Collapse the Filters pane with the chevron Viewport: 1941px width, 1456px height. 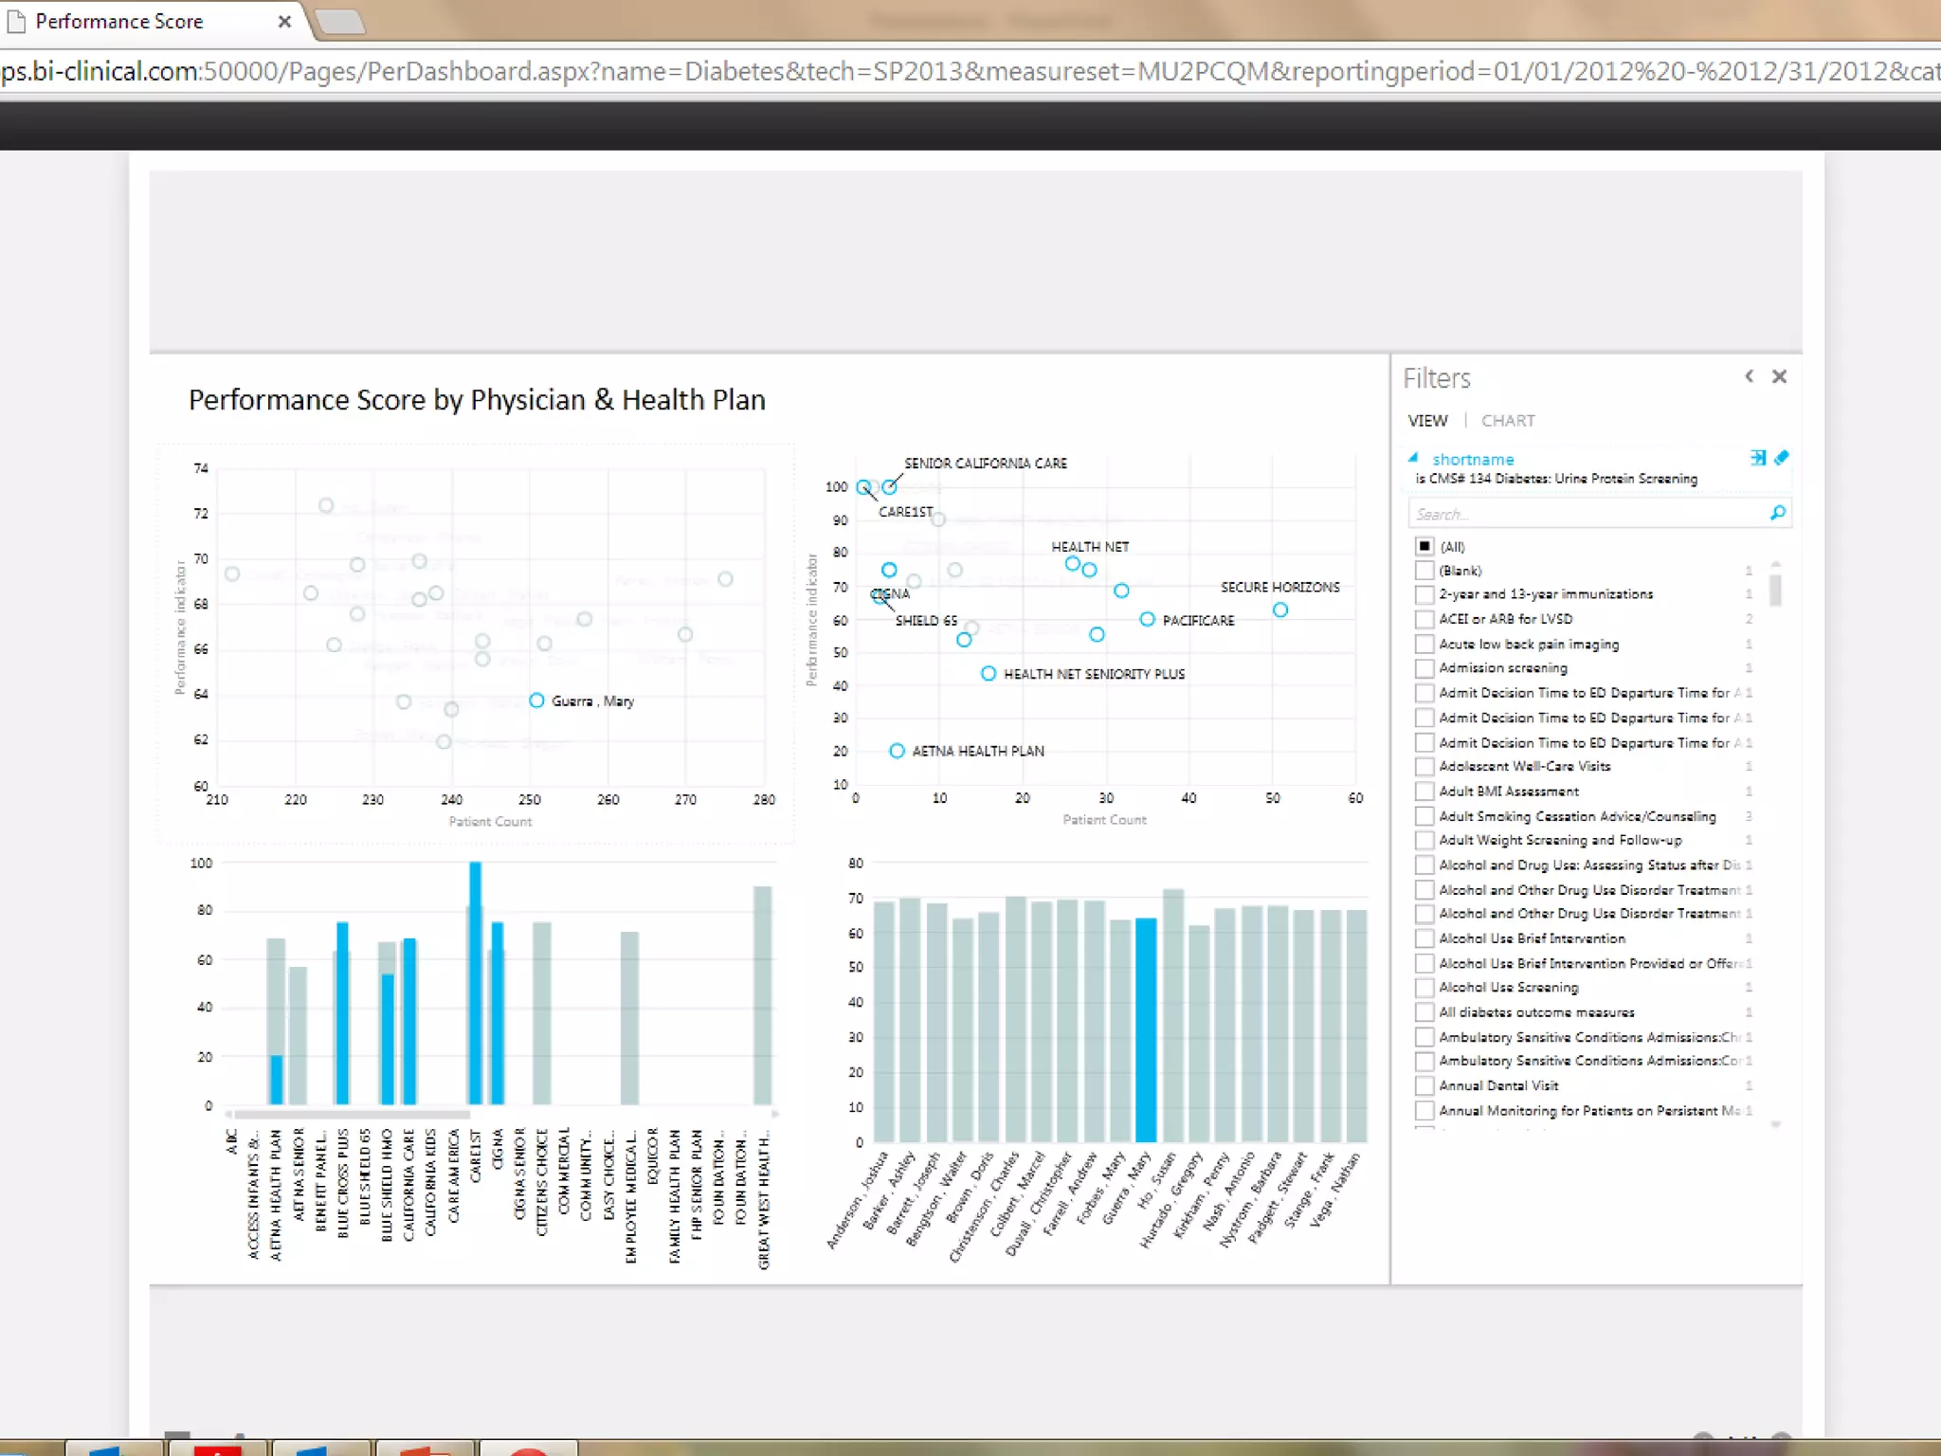click(1750, 376)
